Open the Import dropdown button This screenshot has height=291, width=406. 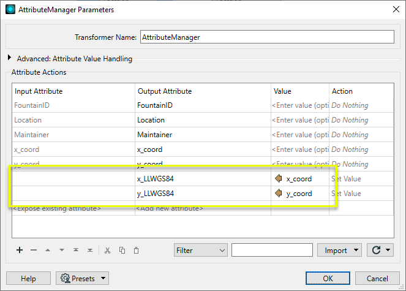pyautogui.click(x=340, y=250)
